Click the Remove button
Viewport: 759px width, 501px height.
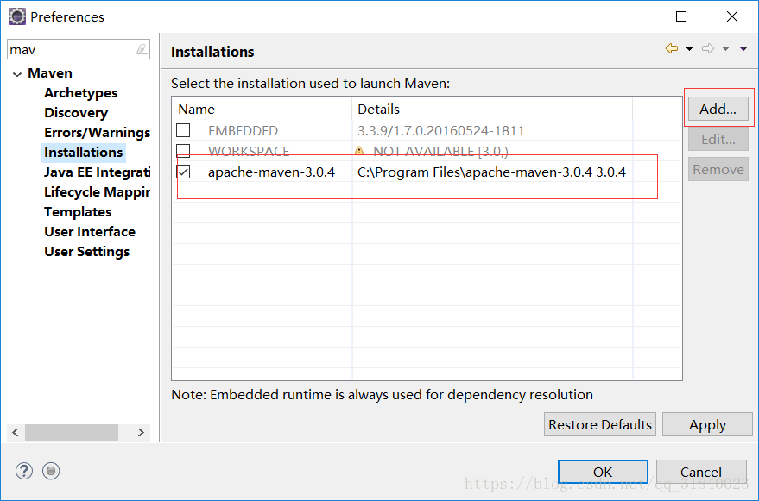coord(718,169)
